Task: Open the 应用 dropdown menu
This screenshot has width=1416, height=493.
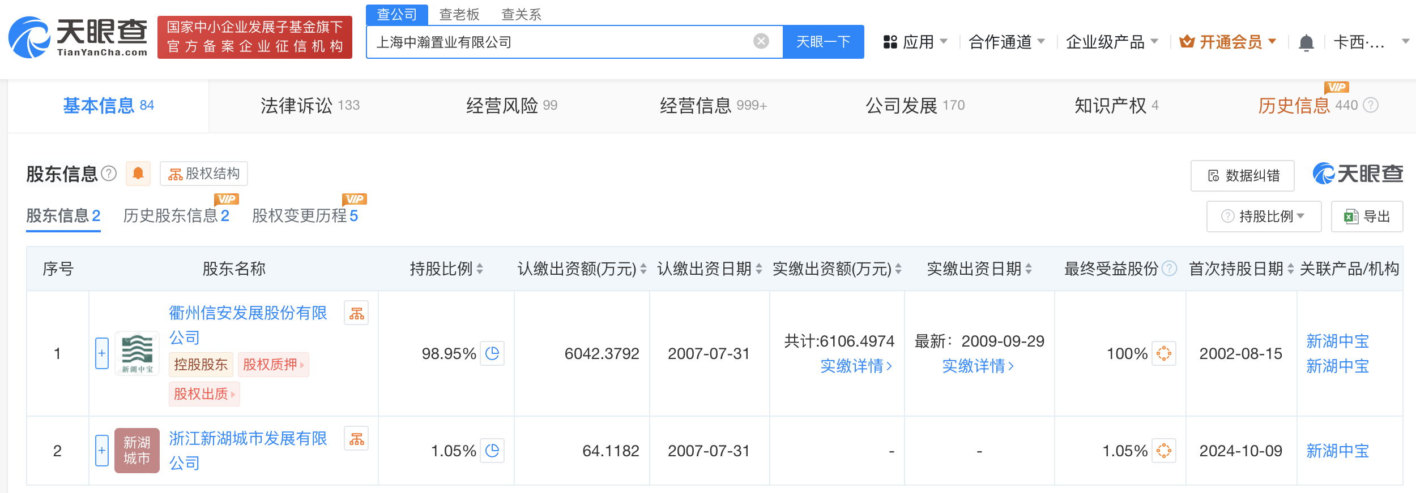Action: click(915, 42)
